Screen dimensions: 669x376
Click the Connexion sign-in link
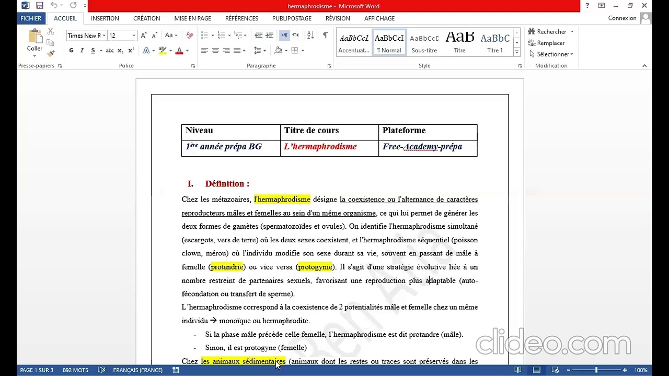pyautogui.click(x=622, y=18)
